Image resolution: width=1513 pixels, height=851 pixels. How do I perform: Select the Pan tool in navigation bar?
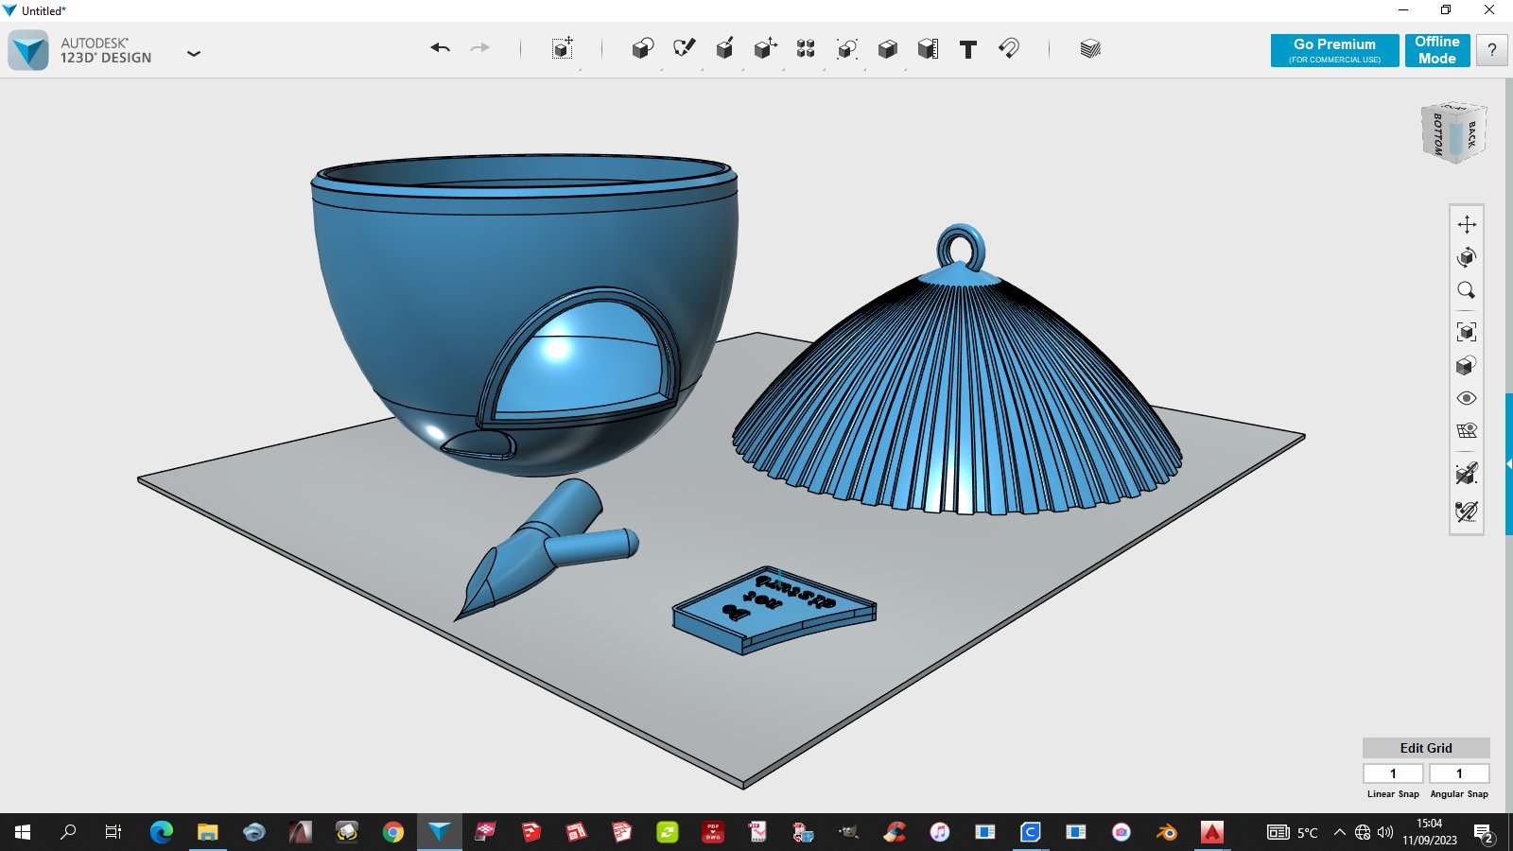point(1467,224)
